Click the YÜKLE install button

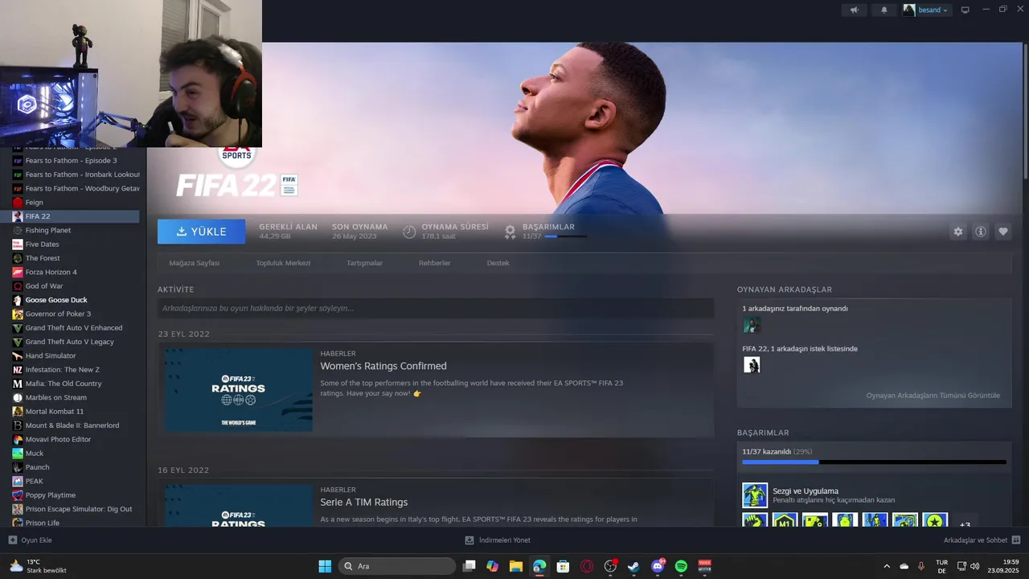tap(201, 232)
